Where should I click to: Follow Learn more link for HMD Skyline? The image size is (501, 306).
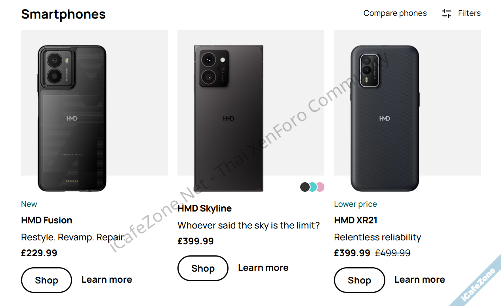point(263,268)
